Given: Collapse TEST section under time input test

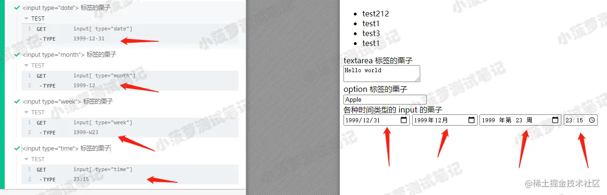Looking at the screenshot, I should (26, 159).
